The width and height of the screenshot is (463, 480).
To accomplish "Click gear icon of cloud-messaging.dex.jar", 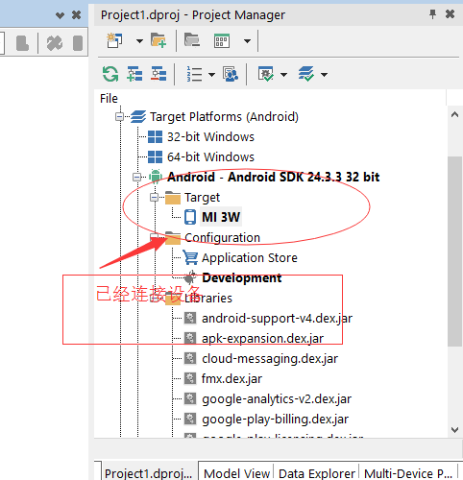I will coord(190,358).
